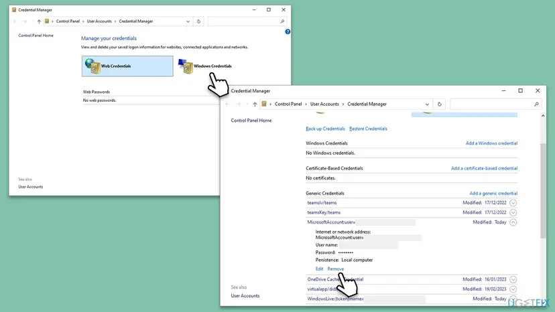Screen dimensions: 555x312
Task: Click the search box in the back Credential Manager window
Action: pos(247,21)
